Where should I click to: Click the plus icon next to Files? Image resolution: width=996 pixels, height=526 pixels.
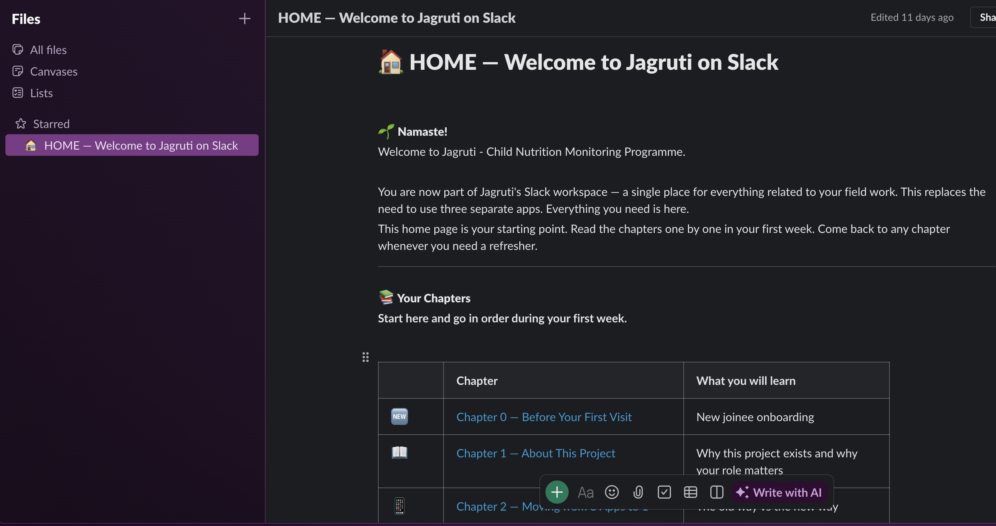pos(244,19)
